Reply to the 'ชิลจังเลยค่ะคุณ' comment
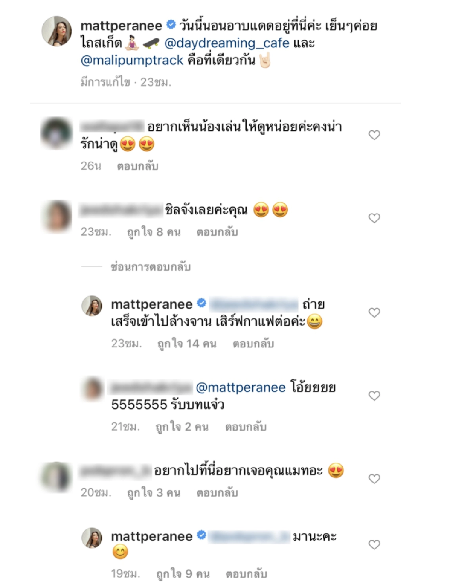 click(x=217, y=232)
